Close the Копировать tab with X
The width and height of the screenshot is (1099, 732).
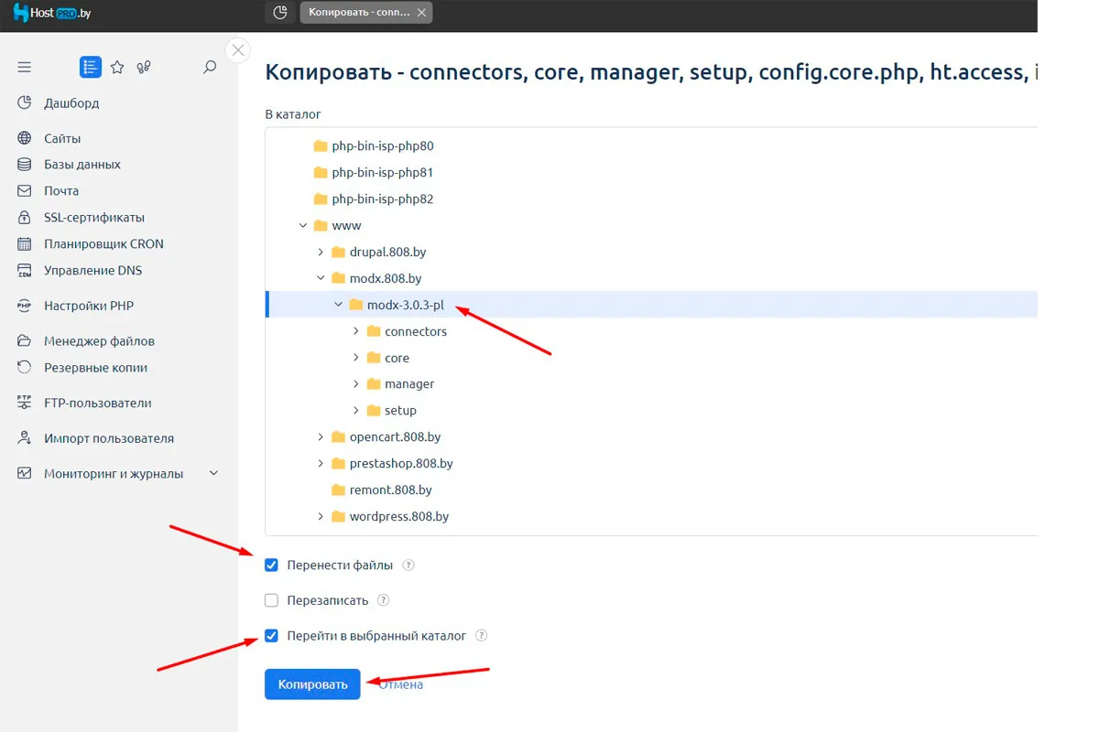[420, 13]
